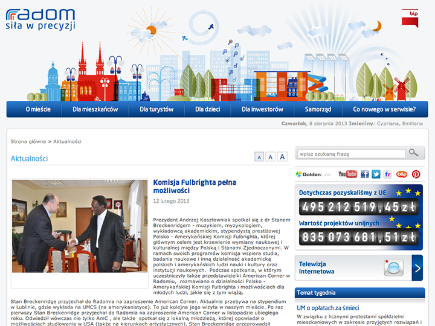
Task: Open the YouTube channel icon
Action: click(347, 174)
